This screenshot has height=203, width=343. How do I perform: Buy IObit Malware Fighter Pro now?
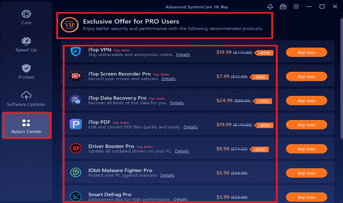pyautogui.click(x=307, y=173)
